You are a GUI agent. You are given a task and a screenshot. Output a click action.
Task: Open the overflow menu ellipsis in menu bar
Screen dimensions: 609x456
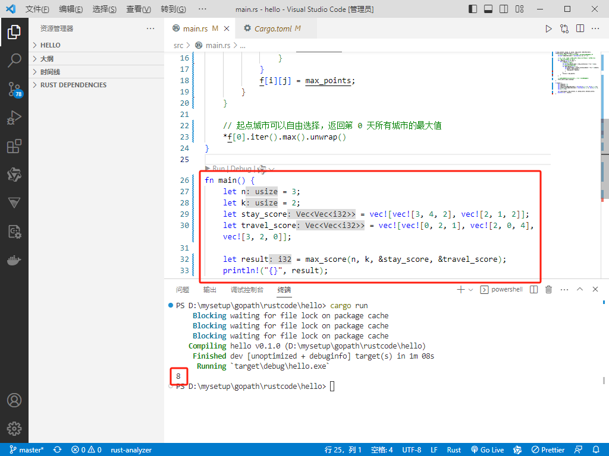202,9
